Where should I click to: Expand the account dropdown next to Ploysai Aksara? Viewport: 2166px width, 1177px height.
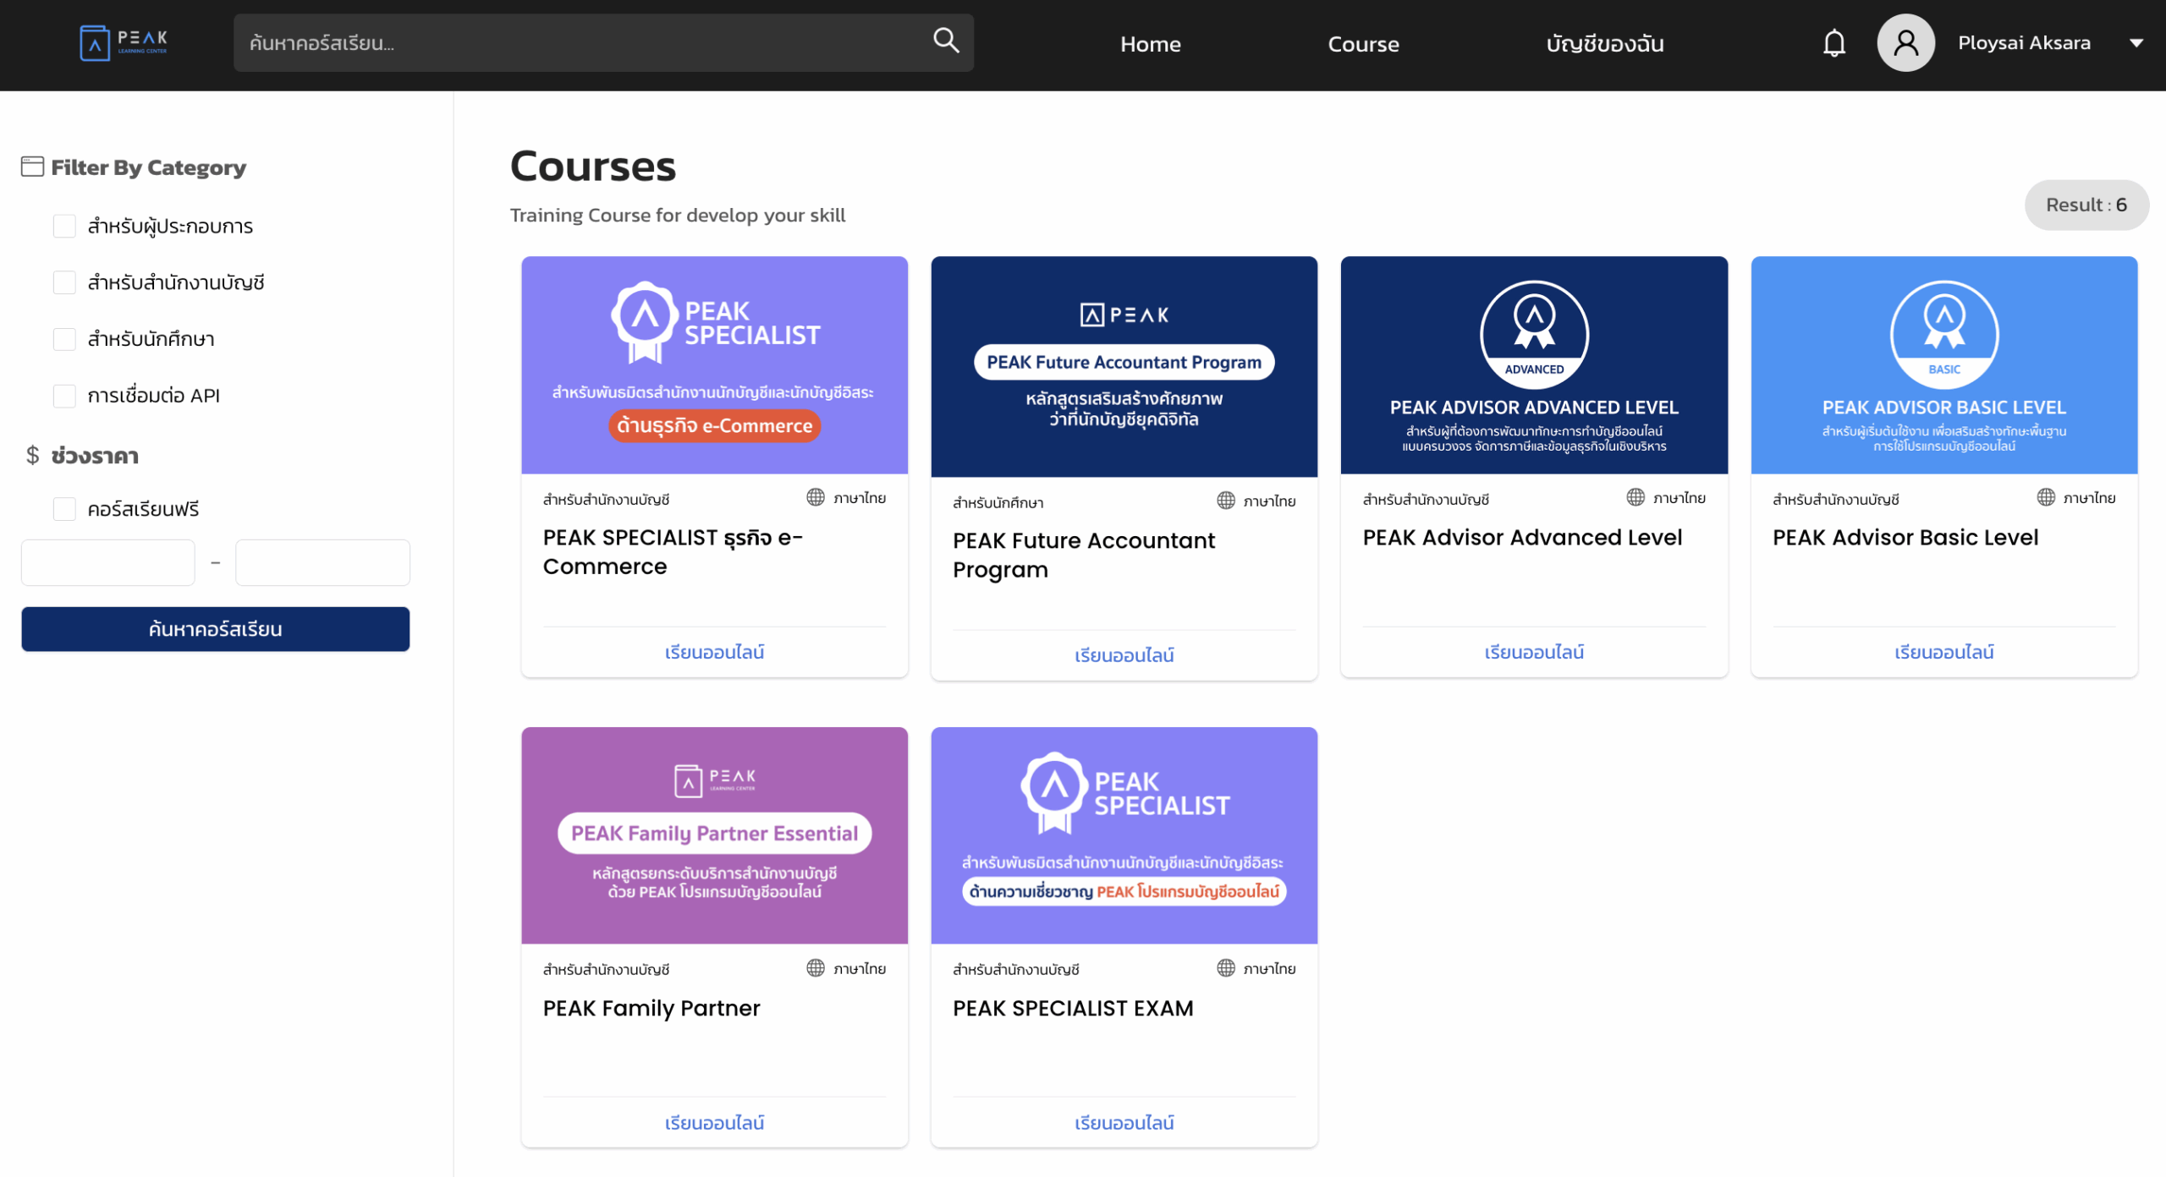coord(2140,42)
